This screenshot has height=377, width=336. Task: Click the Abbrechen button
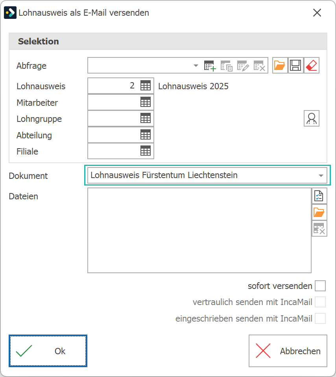point(288,351)
